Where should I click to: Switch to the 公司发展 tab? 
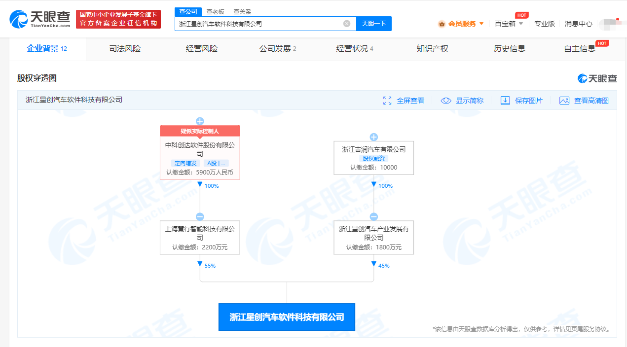pos(278,49)
